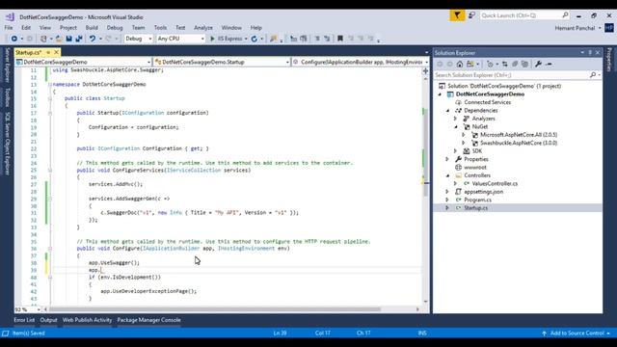The width and height of the screenshot is (617, 347).
Task: Open the Edit menu
Action: point(26,28)
